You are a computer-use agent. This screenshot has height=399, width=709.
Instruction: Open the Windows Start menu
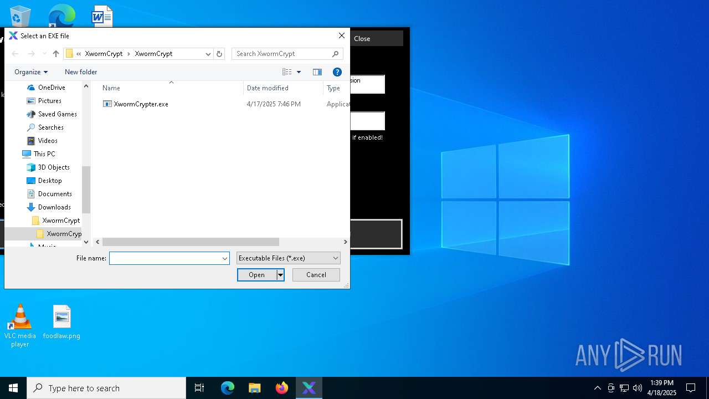(13, 388)
